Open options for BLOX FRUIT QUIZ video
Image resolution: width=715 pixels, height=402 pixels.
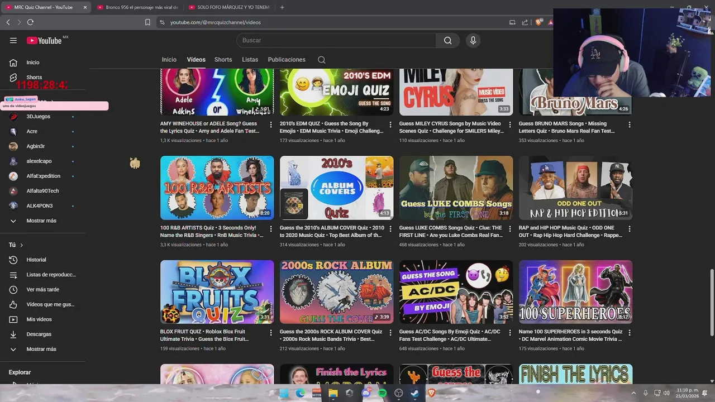271,333
